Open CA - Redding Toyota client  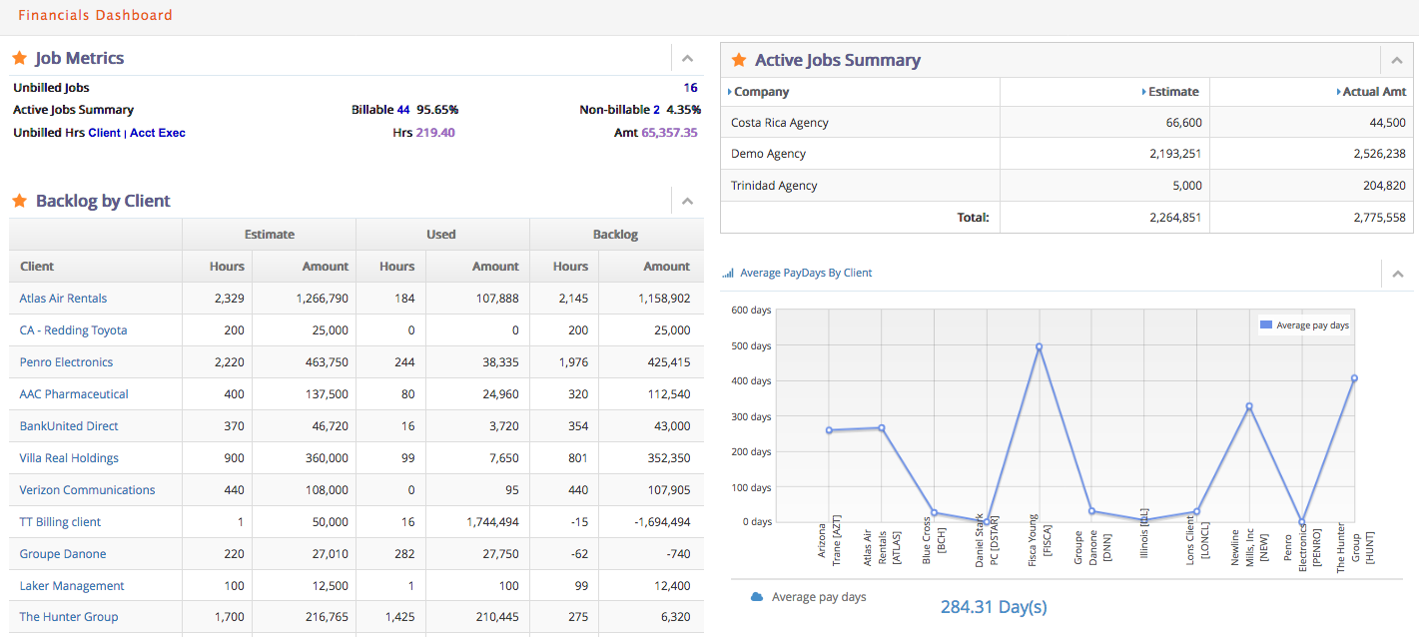pyautogui.click(x=74, y=330)
